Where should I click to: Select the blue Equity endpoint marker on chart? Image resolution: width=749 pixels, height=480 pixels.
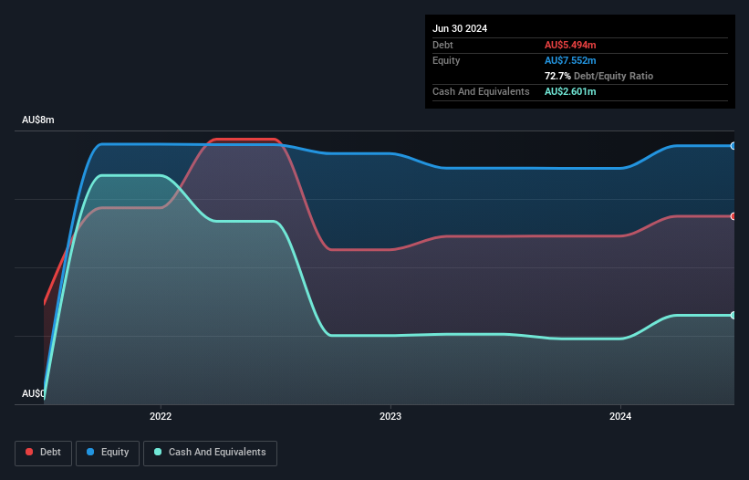(733, 146)
